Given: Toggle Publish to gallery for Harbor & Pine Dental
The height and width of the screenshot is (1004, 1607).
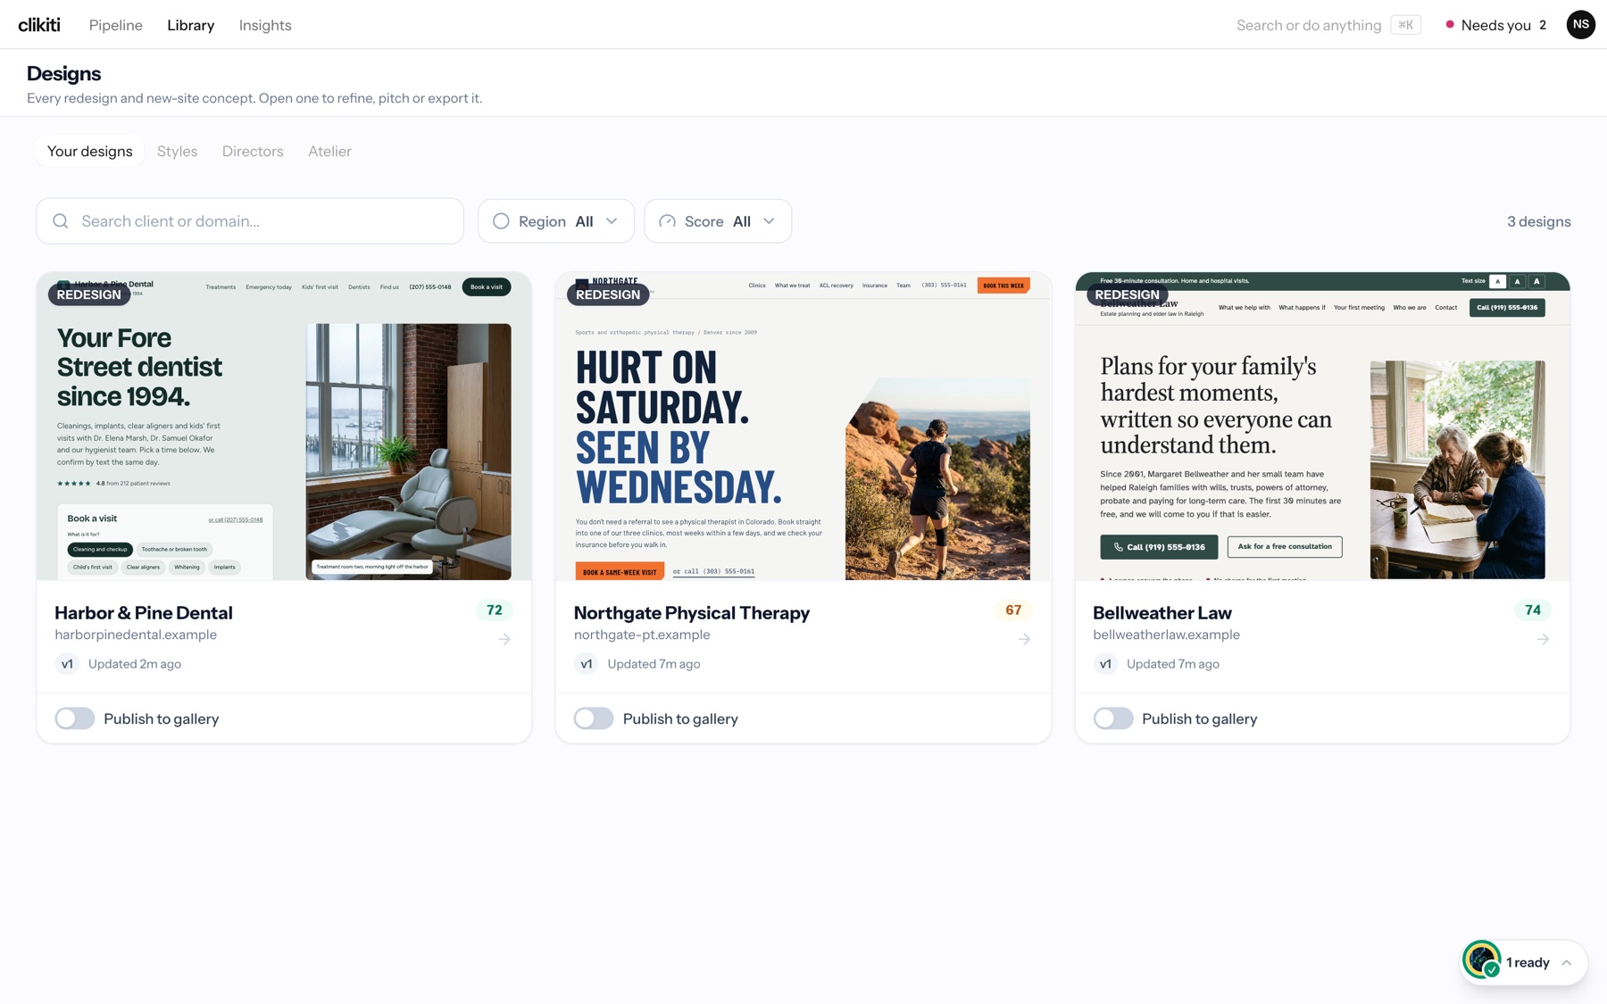Looking at the screenshot, I should click(x=75, y=718).
